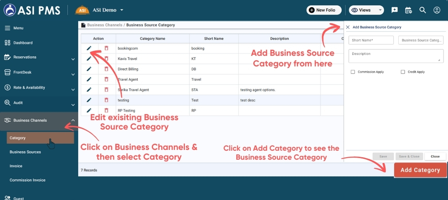The image size is (448, 200).
Task: Open the user profile icon
Action: (x=437, y=10)
